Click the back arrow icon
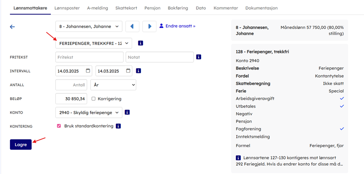Screen dimensions: 364x174 coord(12,27)
